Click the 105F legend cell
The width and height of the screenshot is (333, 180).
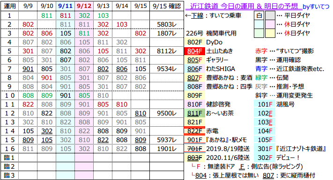tap(265, 140)
